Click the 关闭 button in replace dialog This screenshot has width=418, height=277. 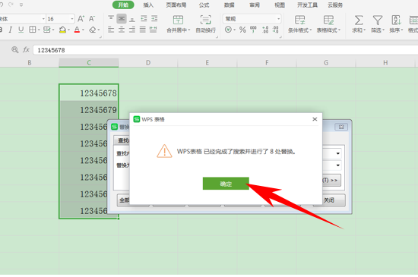tap(329, 200)
